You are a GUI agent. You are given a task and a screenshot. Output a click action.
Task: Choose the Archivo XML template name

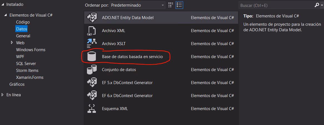coord(113,31)
